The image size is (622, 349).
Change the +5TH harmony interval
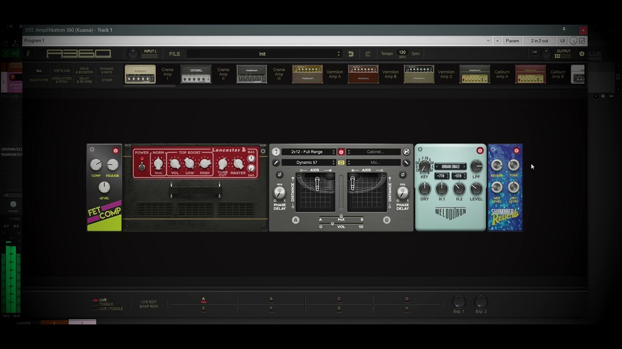coord(459,176)
